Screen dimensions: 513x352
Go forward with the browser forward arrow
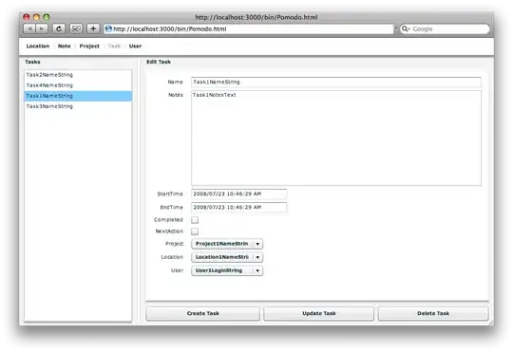42,28
